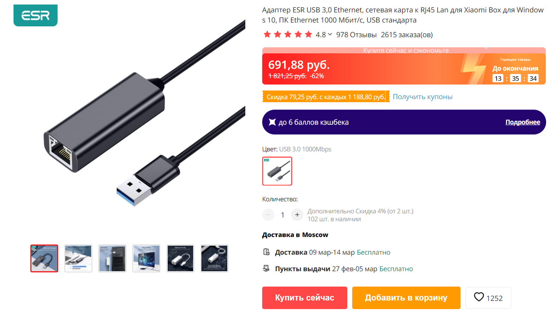View thumbnail showing monitor setup
The height and width of the screenshot is (317, 557).
[x=146, y=258]
